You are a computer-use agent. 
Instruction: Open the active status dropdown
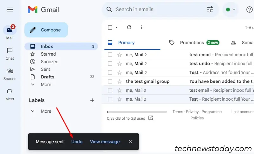(x=230, y=10)
